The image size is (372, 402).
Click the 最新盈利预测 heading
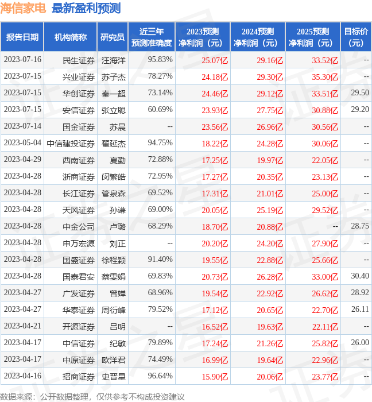click(x=86, y=8)
